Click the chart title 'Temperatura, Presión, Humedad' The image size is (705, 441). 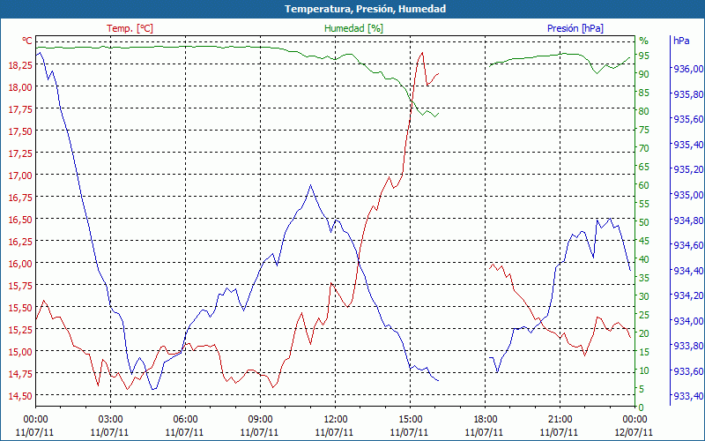365,9
